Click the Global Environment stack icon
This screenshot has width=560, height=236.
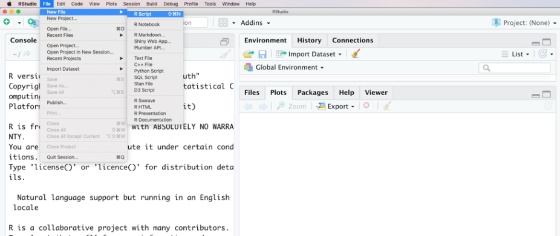coord(248,67)
